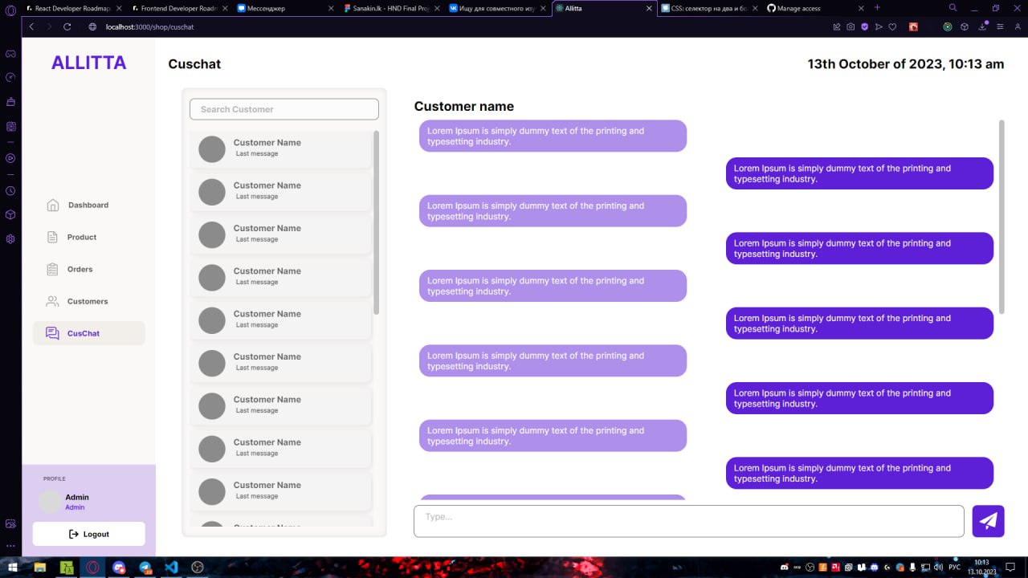This screenshot has width=1028, height=578.
Task: Open sidebar three-dots more options
Action: (x=10, y=546)
